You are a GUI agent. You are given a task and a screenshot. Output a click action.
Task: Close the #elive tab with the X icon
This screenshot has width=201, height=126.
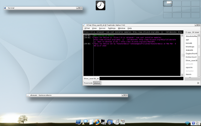click(198, 83)
